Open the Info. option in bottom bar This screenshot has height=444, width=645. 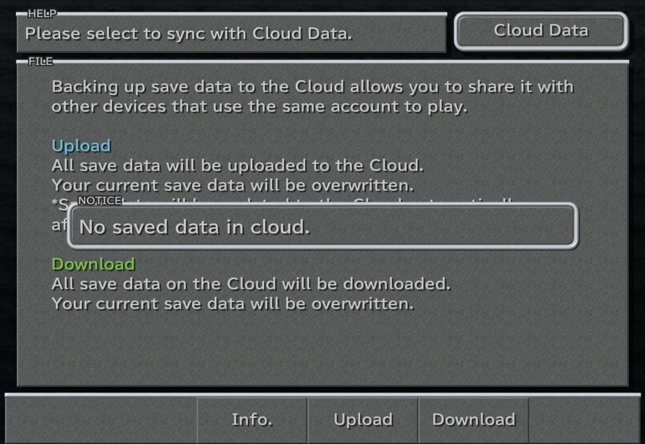[252, 420]
